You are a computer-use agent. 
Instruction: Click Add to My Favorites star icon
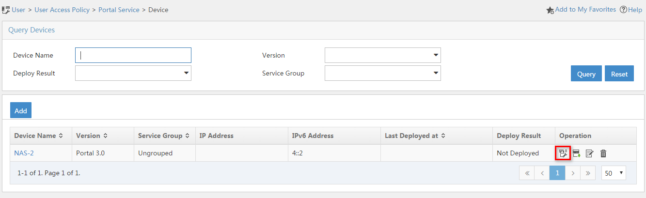pyautogui.click(x=550, y=10)
